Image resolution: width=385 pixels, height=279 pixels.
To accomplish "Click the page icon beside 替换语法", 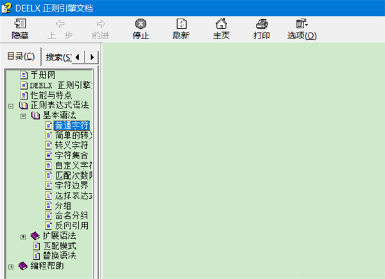I will (x=37, y=256).
